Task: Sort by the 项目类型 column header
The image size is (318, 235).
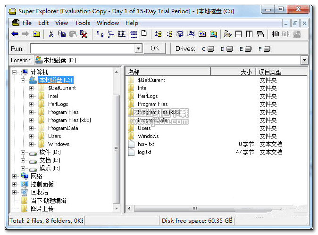Action: coord(282,72)
